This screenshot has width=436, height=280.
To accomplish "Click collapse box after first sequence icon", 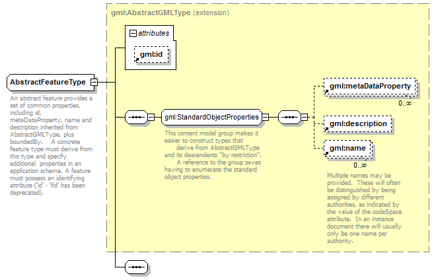I will (x=151, y=118).
